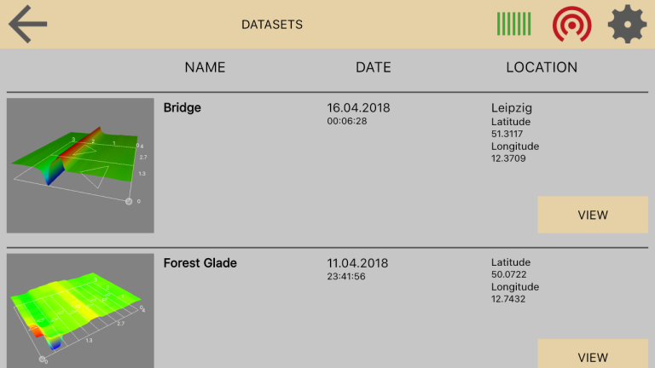655x368 pixels.
Task: Tap the 16.04.2018 date entry
Action: tap(358, 107)
